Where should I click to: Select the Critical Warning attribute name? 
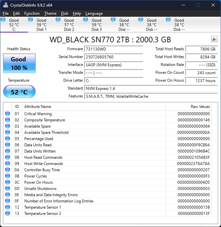pos(38,114)
